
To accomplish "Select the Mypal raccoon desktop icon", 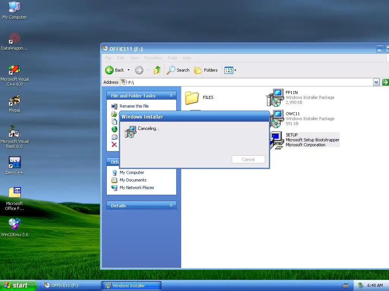I will tap(14, 104).
